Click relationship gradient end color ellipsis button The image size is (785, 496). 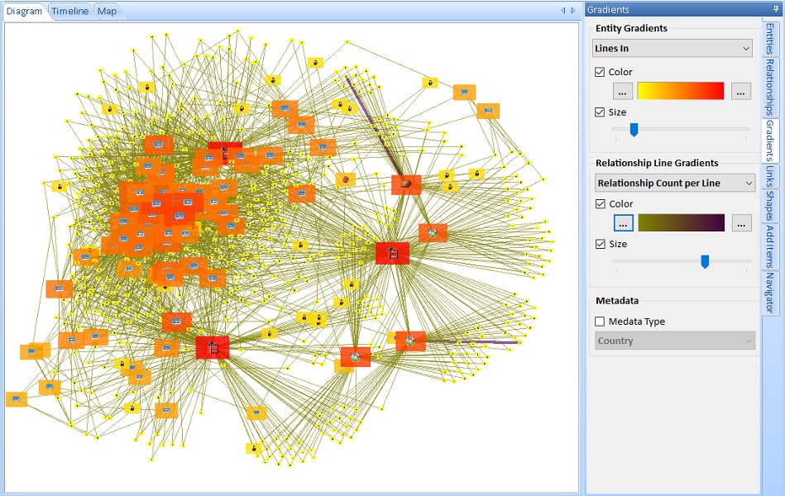point(742,222)
